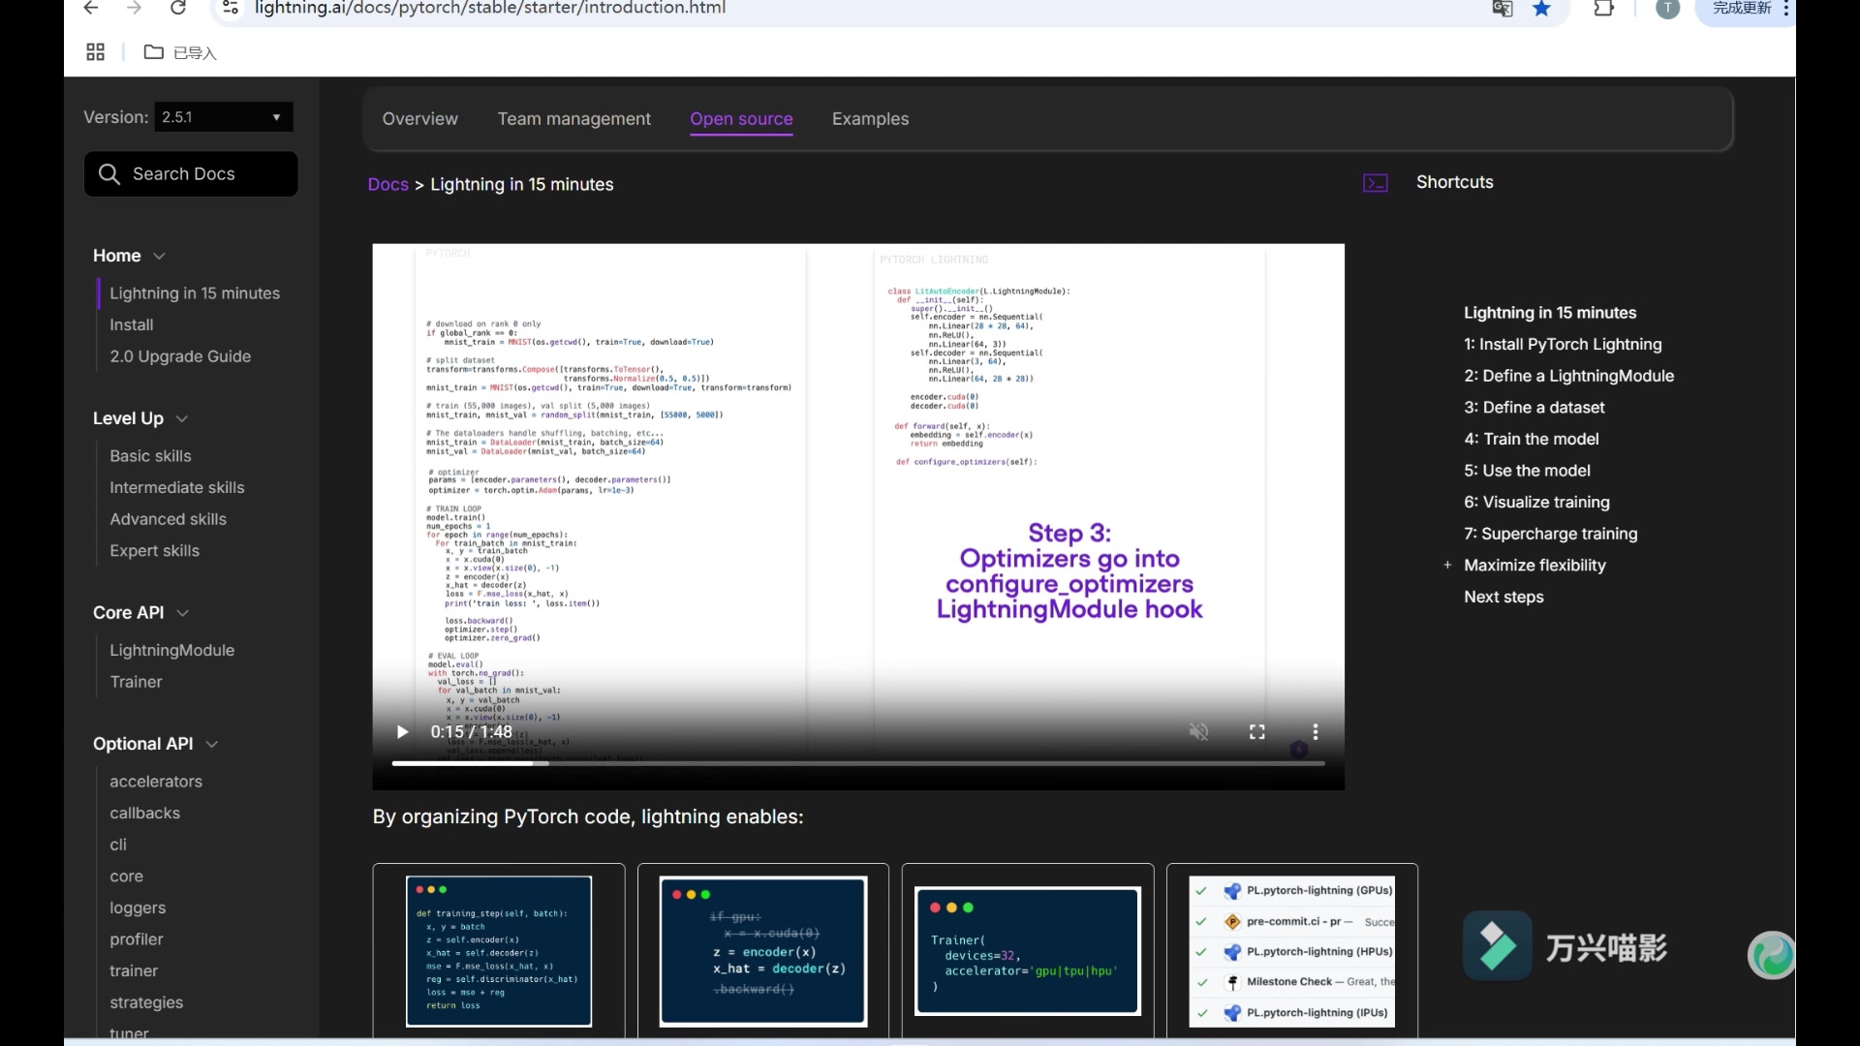
Task: Unmute the video sound icon
Action: [x=1198, y=732]
